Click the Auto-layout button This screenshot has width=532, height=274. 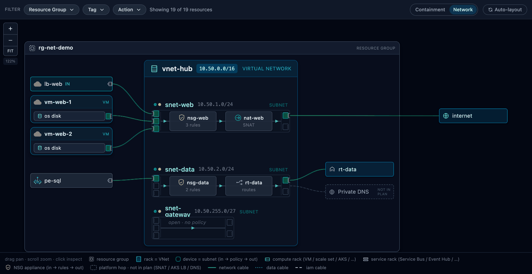click(x=505, y=10)
